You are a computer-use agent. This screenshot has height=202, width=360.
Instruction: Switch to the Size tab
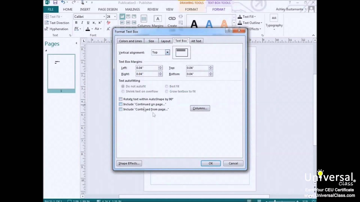click(x=151, y=41)
